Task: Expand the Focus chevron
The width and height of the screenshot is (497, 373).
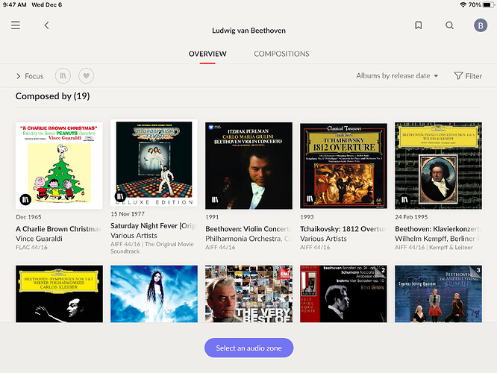Action: (x=19, y=76)
